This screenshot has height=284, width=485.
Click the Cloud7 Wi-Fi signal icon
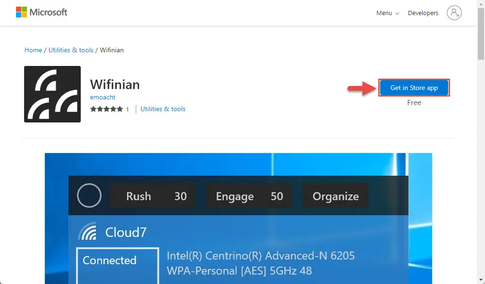point(87,231)
